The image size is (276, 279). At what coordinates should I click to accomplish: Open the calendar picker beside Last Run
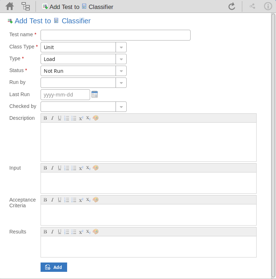coord(95,94)
